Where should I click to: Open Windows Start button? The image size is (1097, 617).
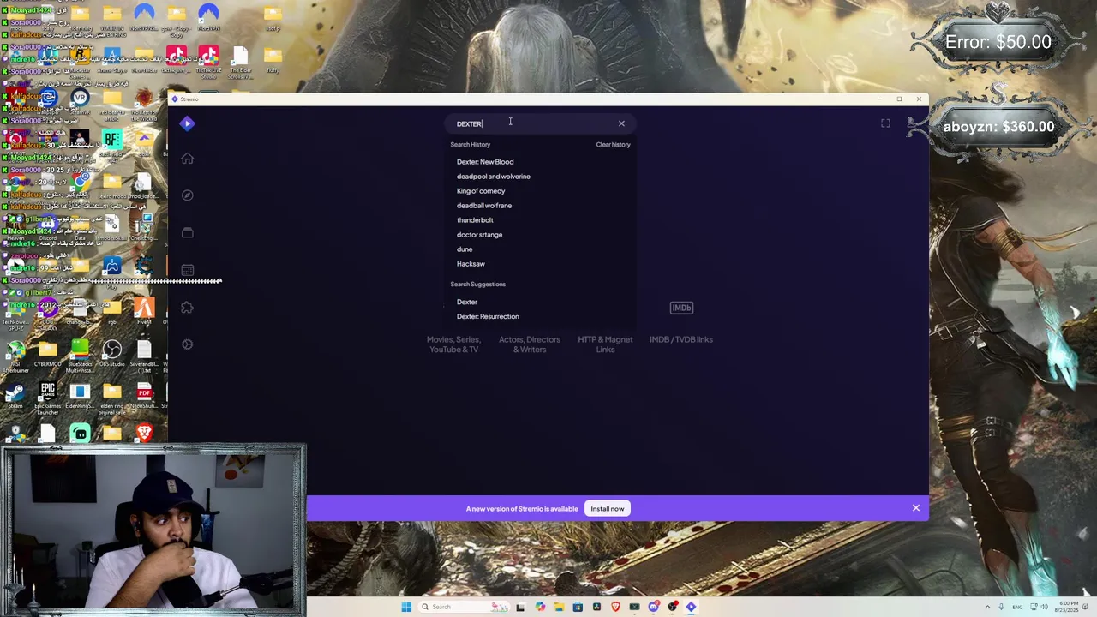[406, 607]
